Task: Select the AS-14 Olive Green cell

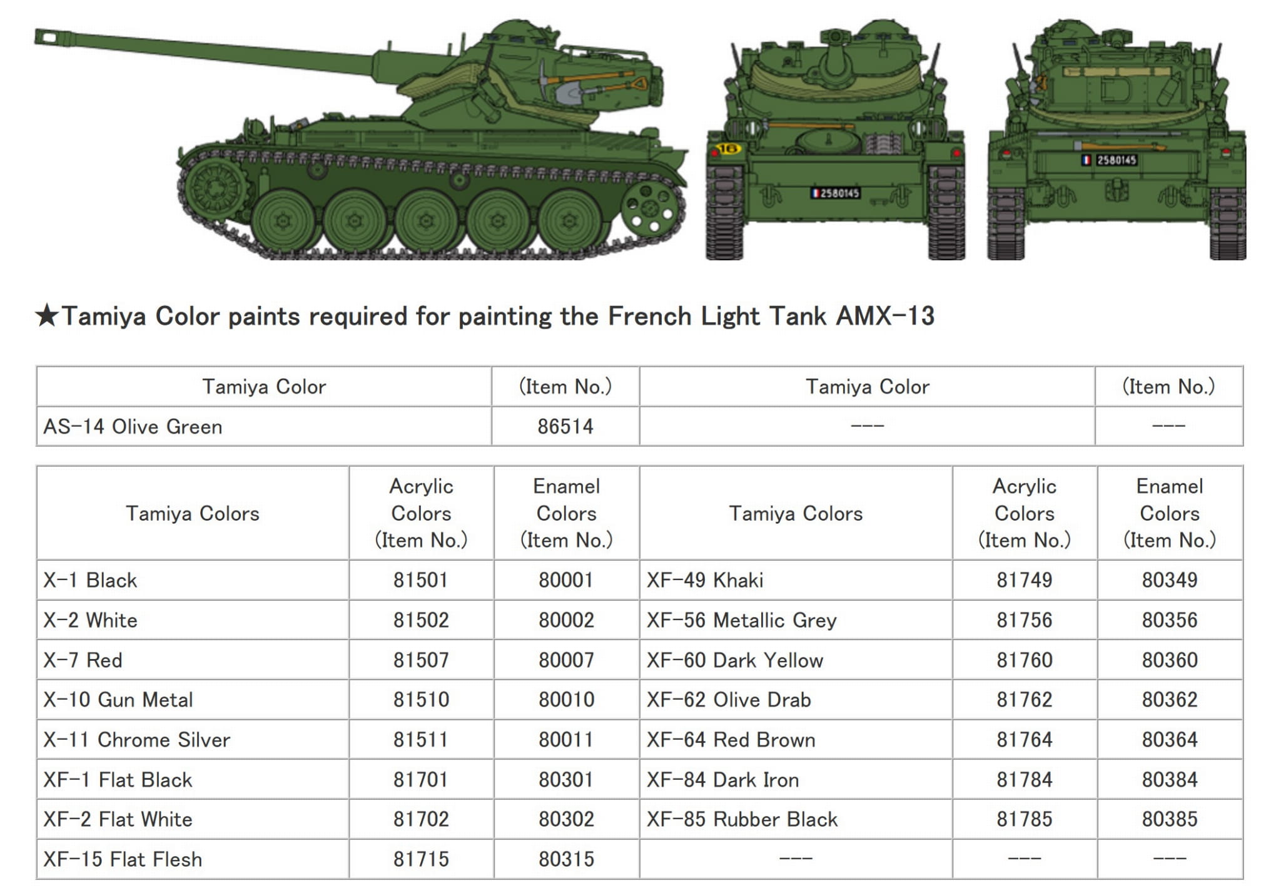Action: click(133, 427)
